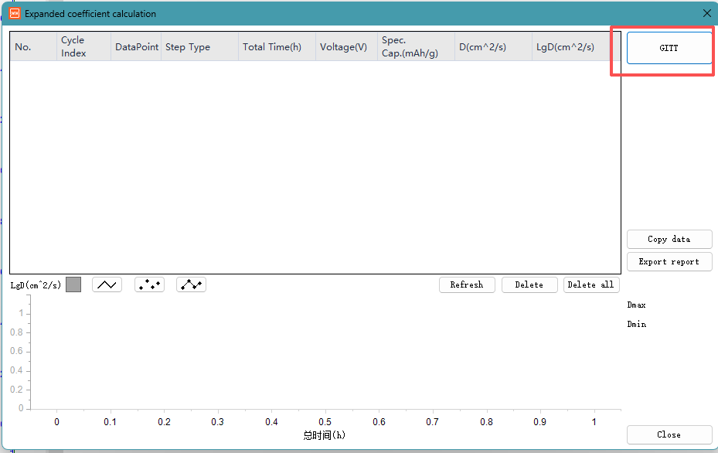Click the app logo in the title bar
Screen dimensions: 718x453
(14, 13)
